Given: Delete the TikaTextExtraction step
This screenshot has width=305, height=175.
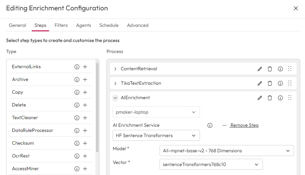Looking at the screenshot, I should (270, 83).
